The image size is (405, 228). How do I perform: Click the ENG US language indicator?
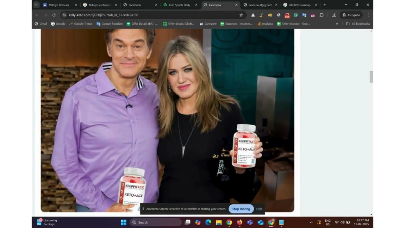(x=328, y=222)
